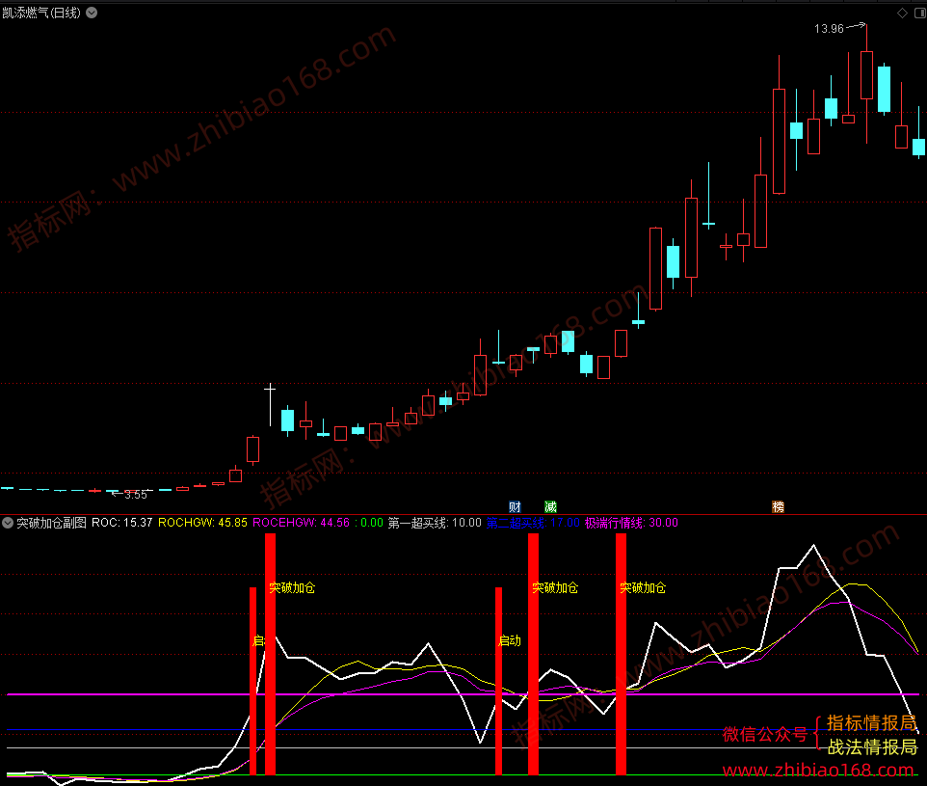Click the 13.96 high price label

click(x=829, y=28)
